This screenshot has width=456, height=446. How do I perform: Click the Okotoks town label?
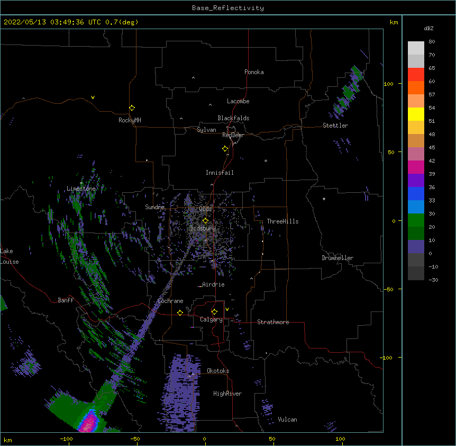[x=218, y=371]
